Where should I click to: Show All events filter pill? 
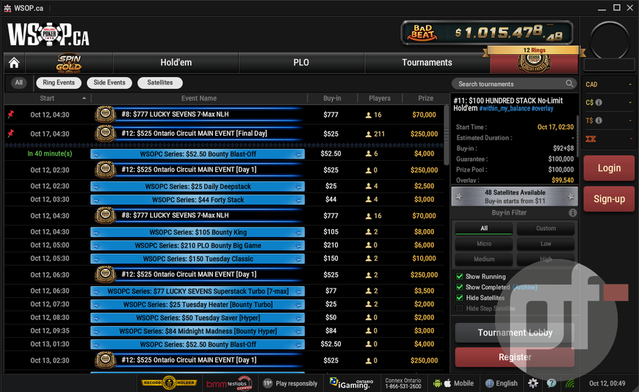coord(19,83)
